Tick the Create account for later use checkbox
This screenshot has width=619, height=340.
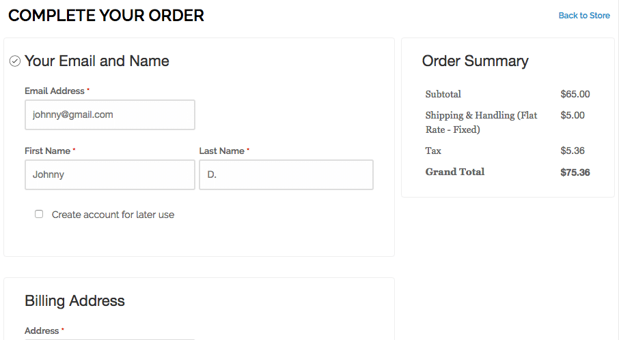pos(39,214)
